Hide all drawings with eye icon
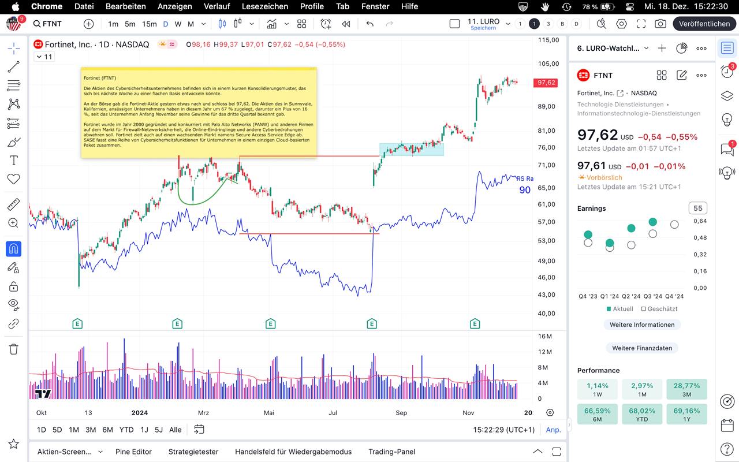The width and height of the screenshot is (739, 462). pos(13,304)
